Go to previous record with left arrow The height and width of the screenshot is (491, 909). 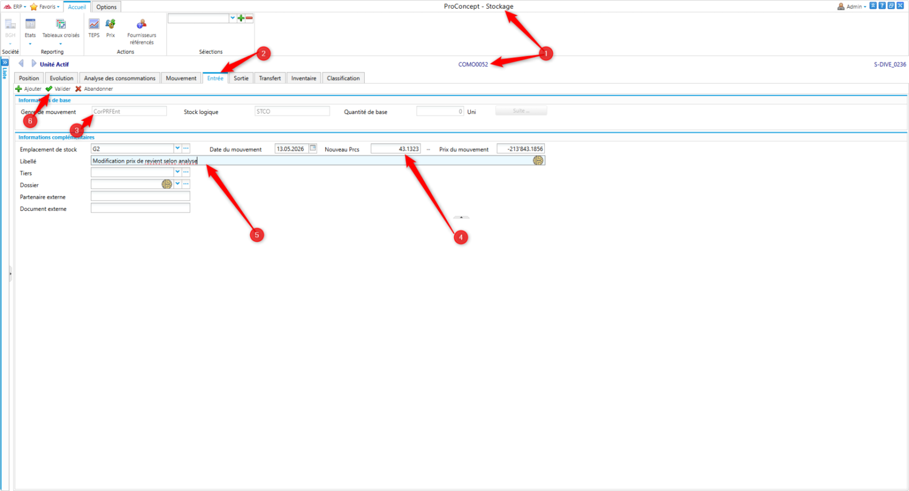[x=21, y=64]
